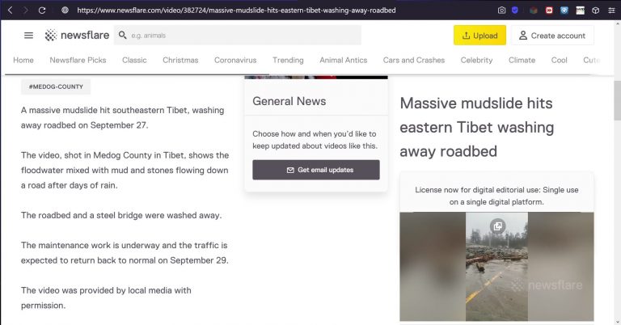Click the newsflare logo
This screenshot has height=325, width=621.
(77, 36)
